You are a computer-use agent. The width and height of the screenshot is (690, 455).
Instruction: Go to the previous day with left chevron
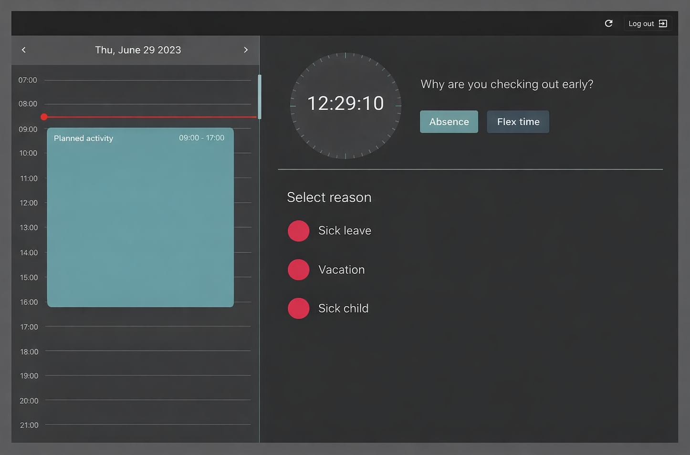(24, 50)
